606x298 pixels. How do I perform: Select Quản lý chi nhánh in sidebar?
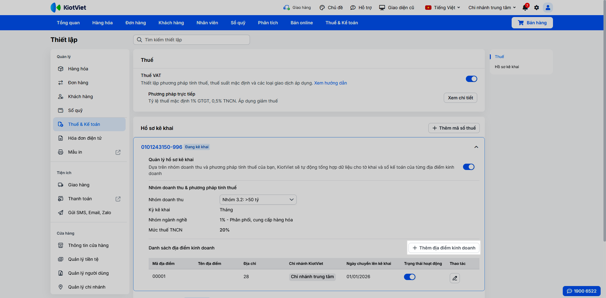89,287
